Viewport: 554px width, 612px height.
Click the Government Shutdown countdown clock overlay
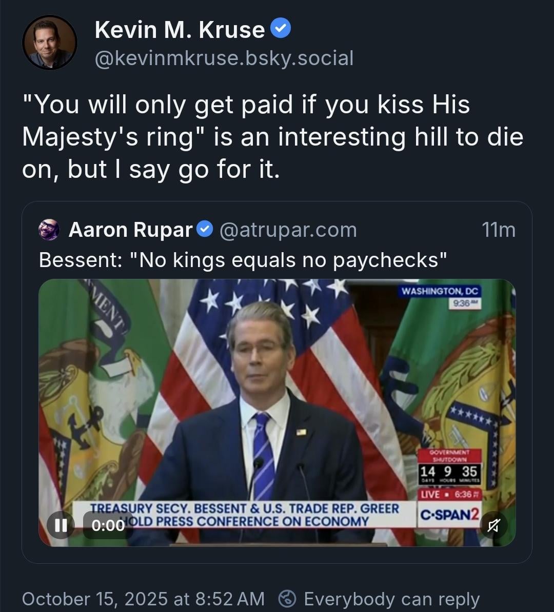click(449, 466)
